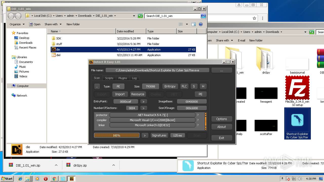Show hidden tray icons arrow
This screenshot has width=324, height=182.
(282, 179)
